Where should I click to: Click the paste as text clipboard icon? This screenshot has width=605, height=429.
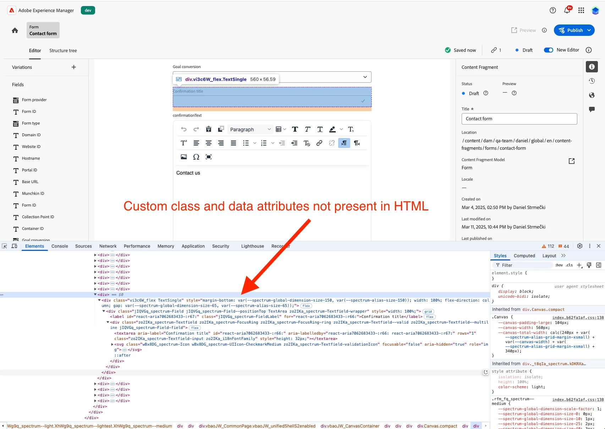[x=209, y=129]
